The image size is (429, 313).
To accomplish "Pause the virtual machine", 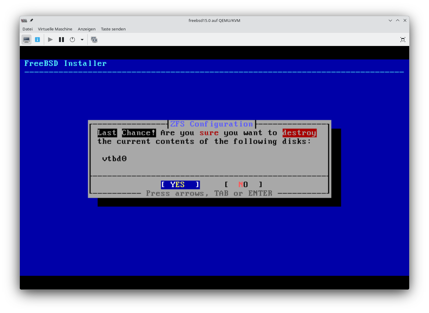I will [61, 40].
